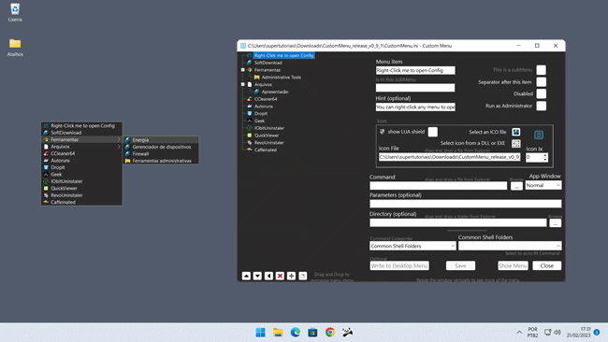Select Right-Click me to open Config tree row
608x342 pixels.
click(283, 55)
